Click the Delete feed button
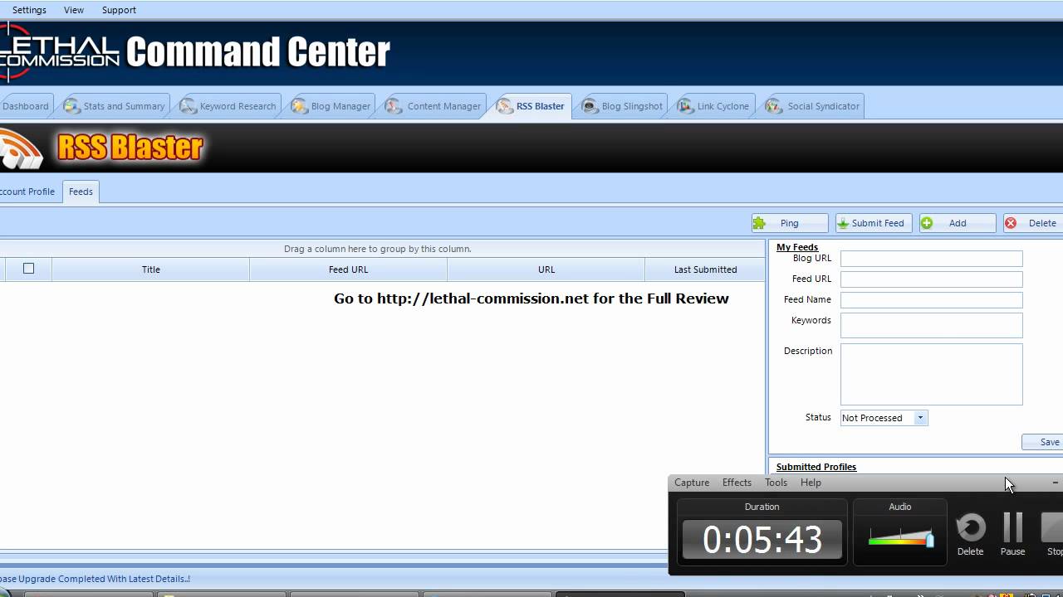This screenshot has height=597, width=1063. pyautogui.click(x=1033, y=223)
